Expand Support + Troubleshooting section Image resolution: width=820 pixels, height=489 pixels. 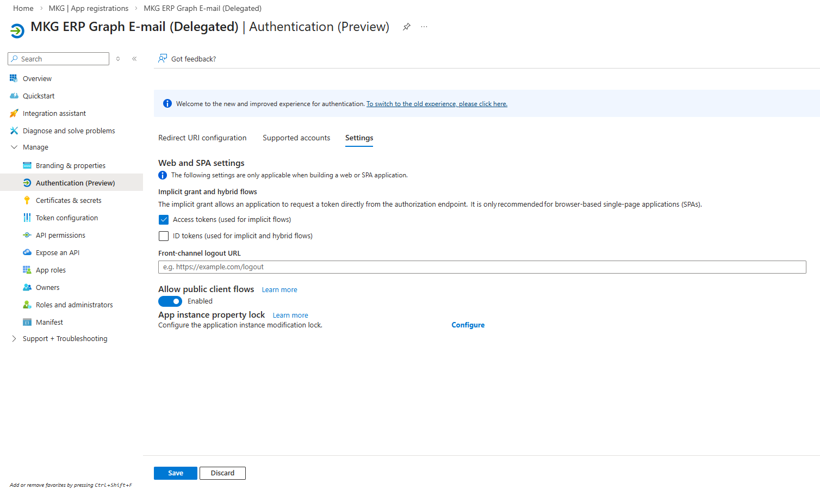(x=14, y=338)
